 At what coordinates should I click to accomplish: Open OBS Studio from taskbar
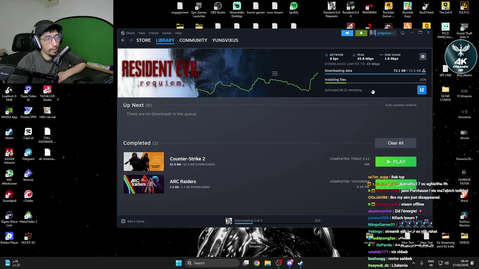tap(278, 263)
